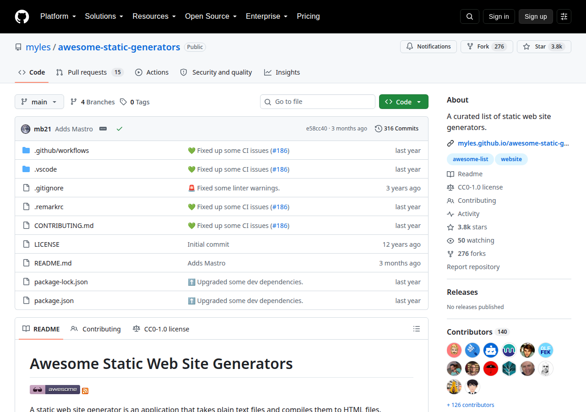Open the 4 Branches link
586x412 pixels.
(x=92, y=102)
